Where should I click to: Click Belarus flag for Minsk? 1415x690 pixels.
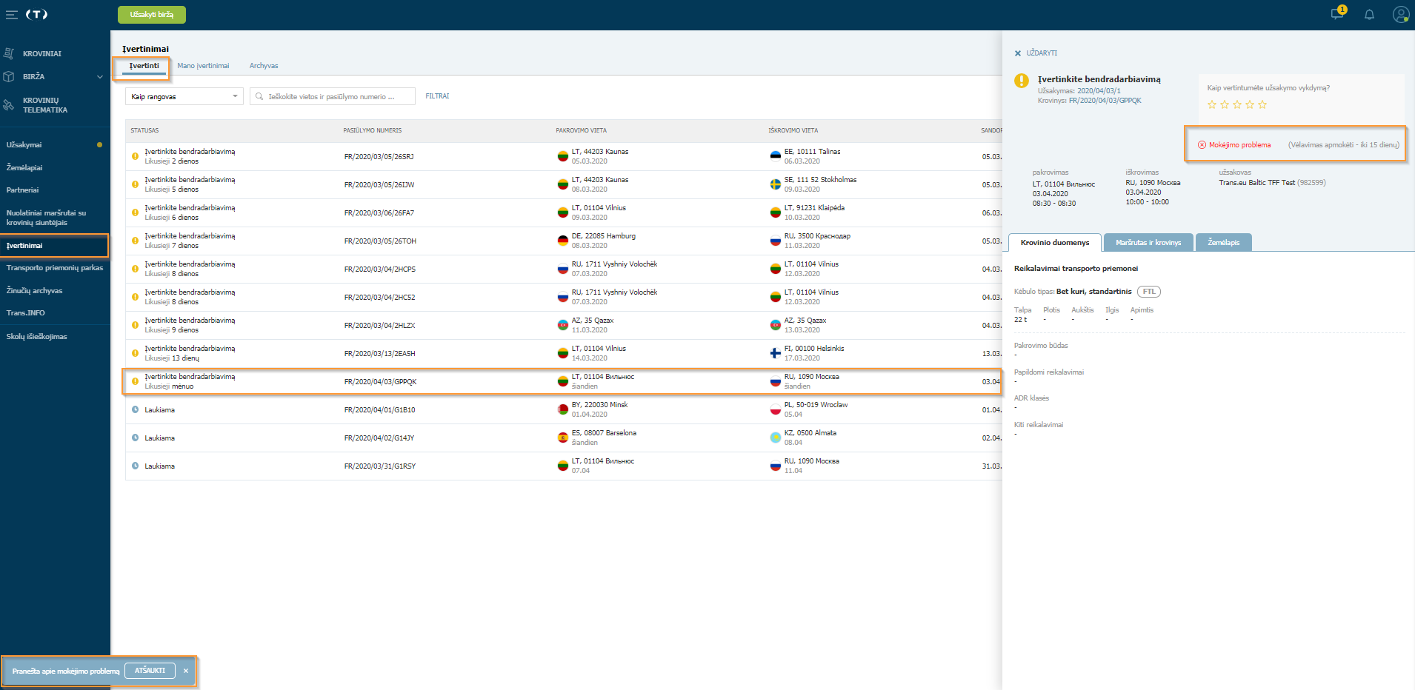562,409
